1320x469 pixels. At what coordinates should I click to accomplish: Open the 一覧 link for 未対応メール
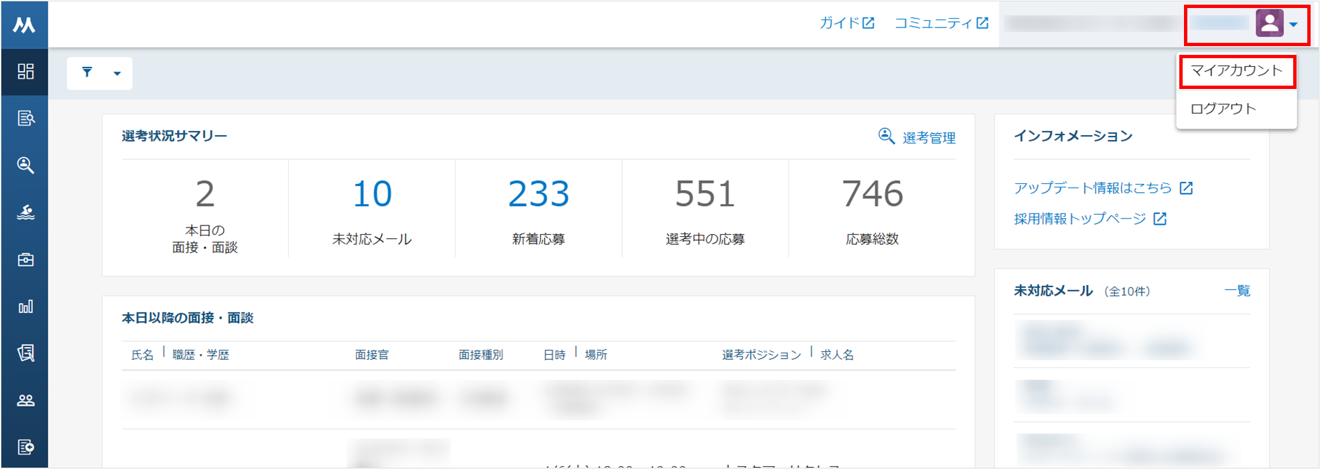1237,291
